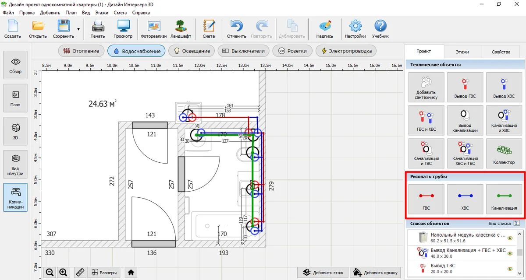Select the ruler measurement tool
The height and width of the screenshot is (280, 526).
point(79,272)
